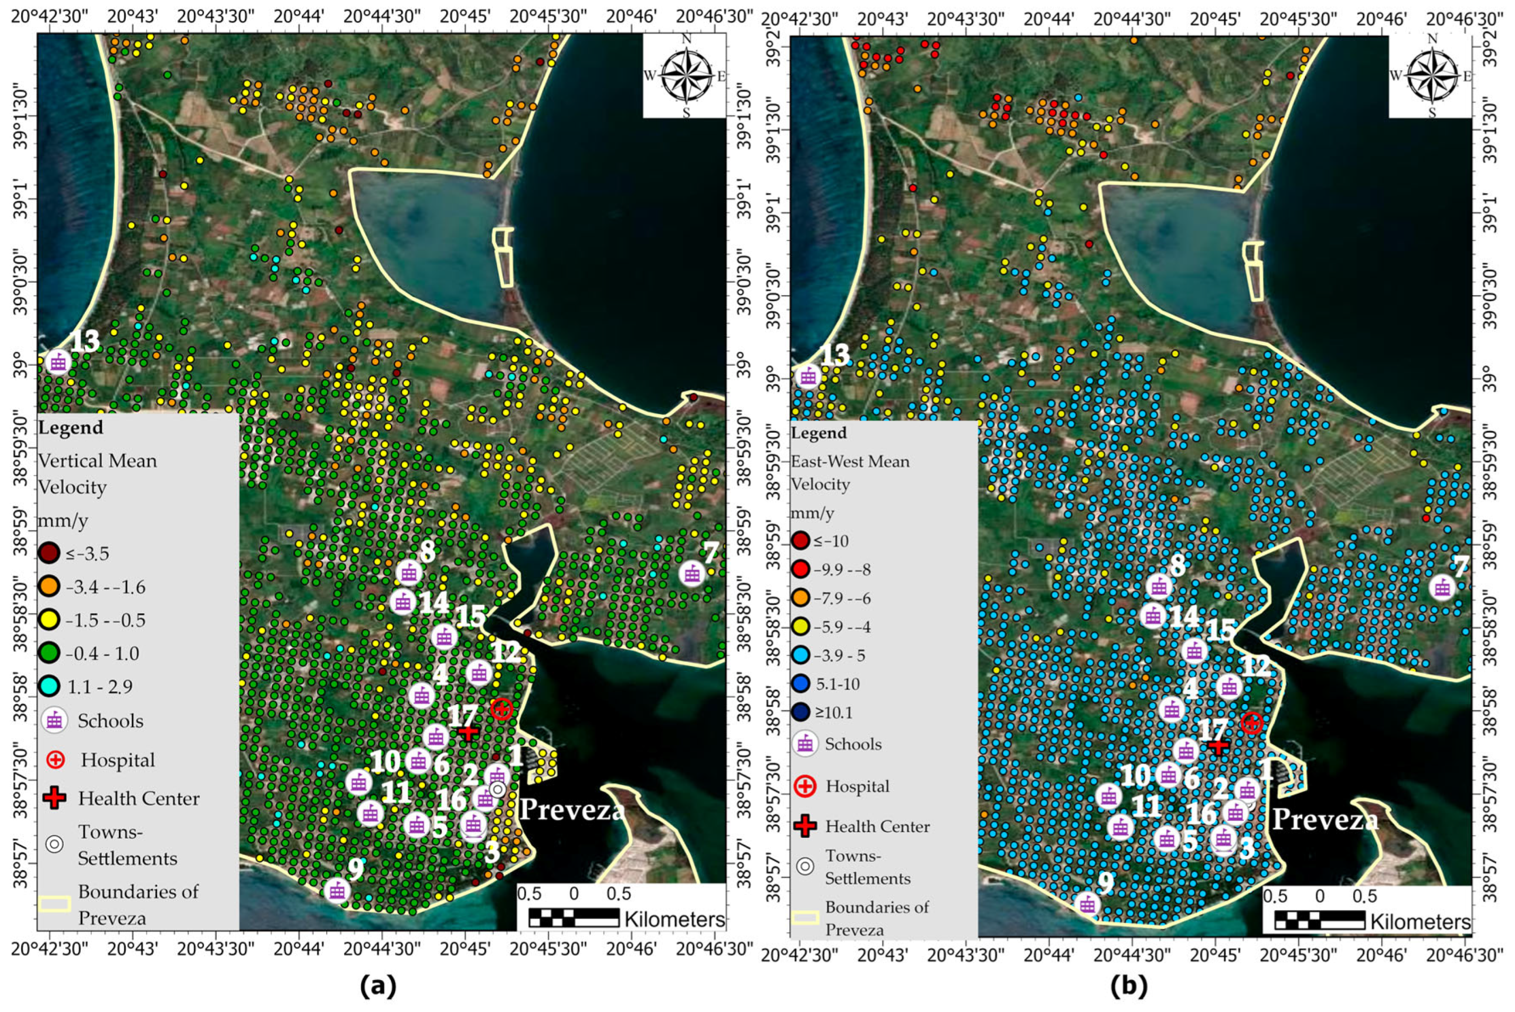Click the compass rose in panel (a)
The image size is (1515, 1012).
click(x=686, y=76)
